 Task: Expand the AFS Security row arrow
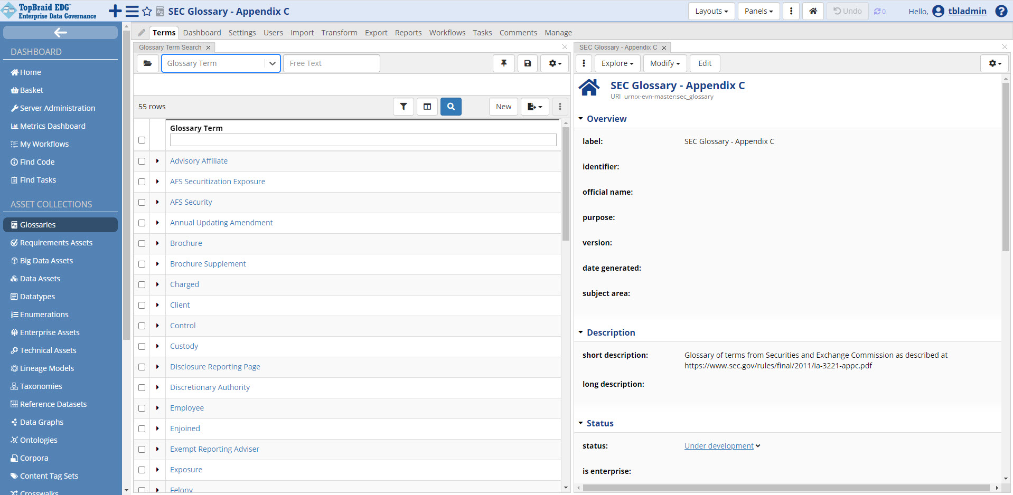pyautogui.click(x=157, y=202)
